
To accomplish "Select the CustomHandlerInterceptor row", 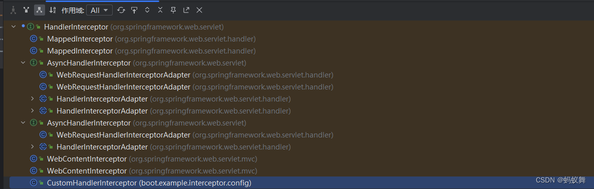I will [x=302, y=183].
